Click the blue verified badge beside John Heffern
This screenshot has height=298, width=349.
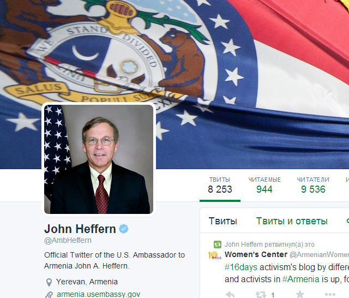click(124, 229)
